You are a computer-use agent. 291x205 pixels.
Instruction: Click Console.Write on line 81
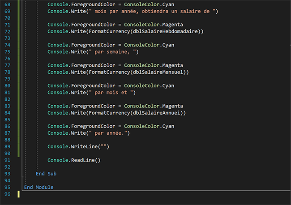[67, 93]
